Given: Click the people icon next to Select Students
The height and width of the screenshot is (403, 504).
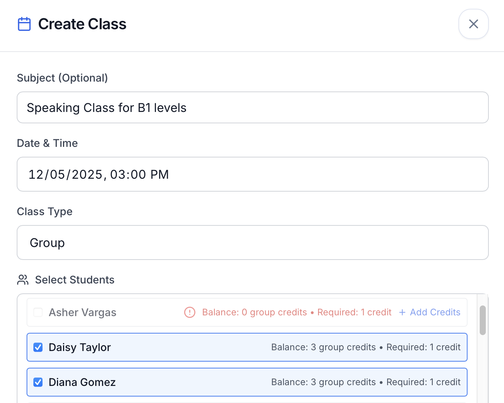Looking at the screenshot, I should point(22,280).
